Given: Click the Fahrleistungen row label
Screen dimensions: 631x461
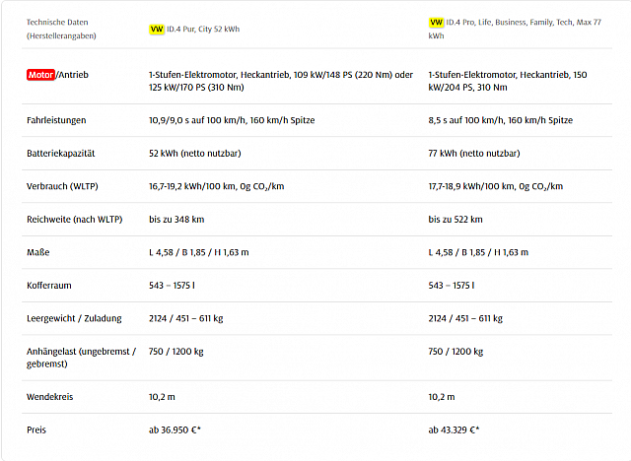Looking at the screenshot, I should [x=56, y=120].
